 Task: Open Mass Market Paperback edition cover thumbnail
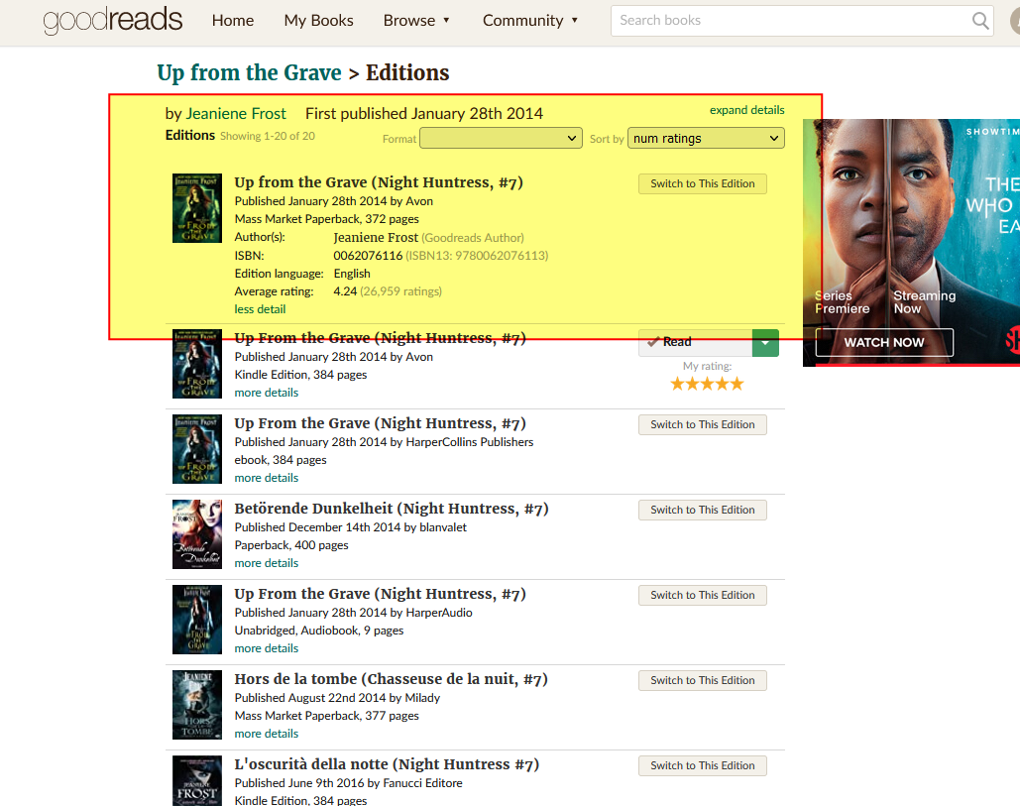pyautogui.click(x=197, y=208)
